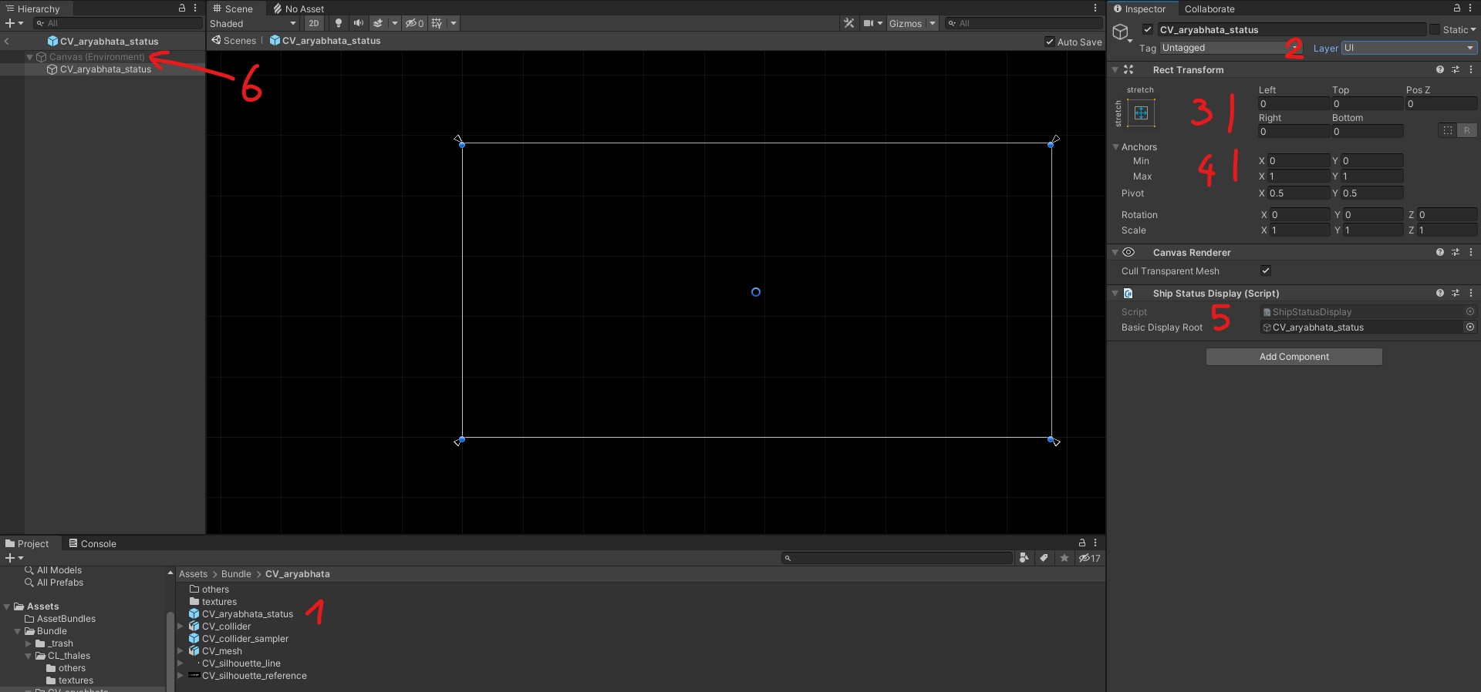Search by type in Project panel
Viewport: 1481px width, 692px height.
[1024, 558]
